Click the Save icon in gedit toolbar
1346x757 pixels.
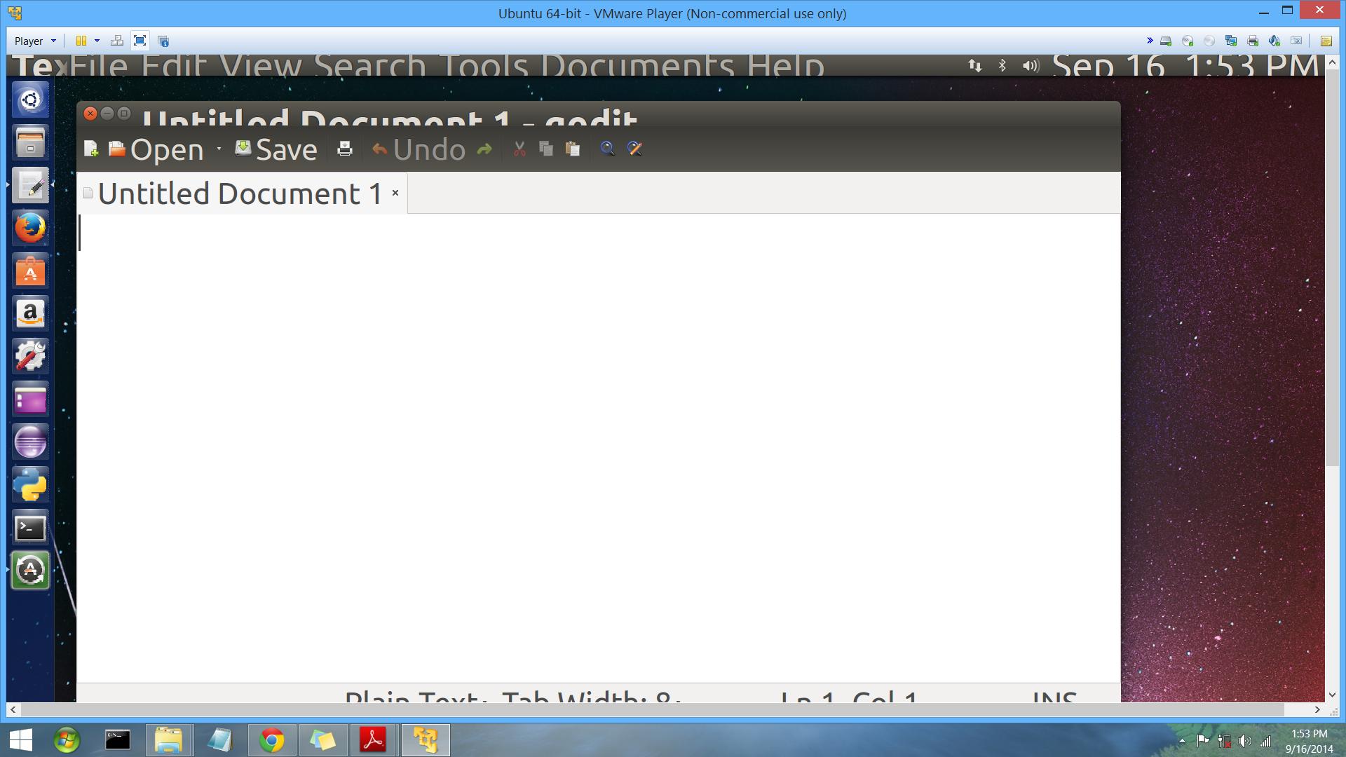[242, 149]
